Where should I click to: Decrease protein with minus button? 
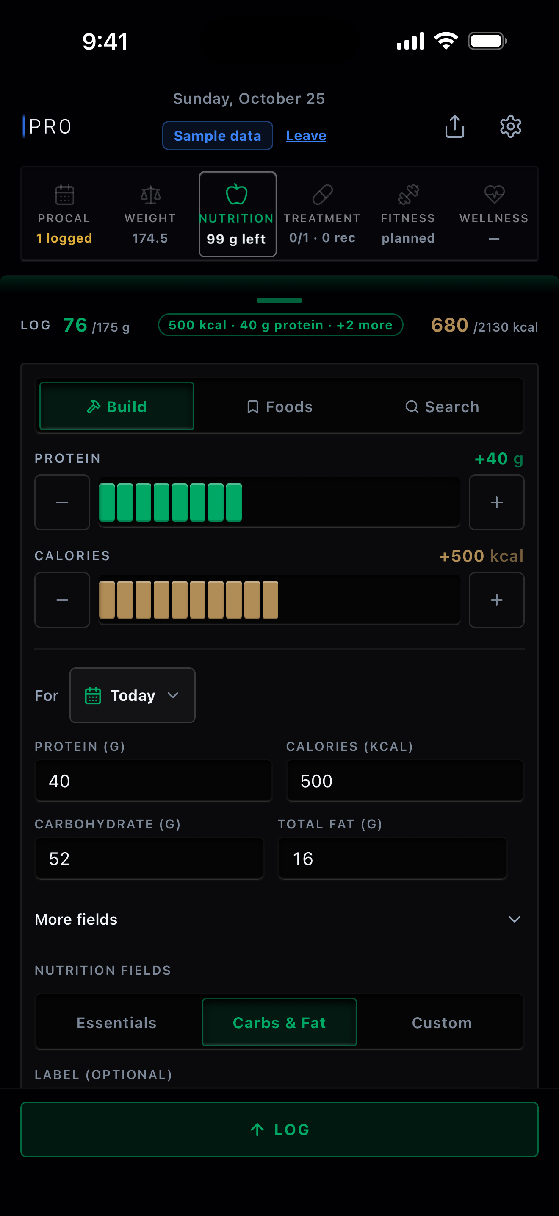point(62,502)
